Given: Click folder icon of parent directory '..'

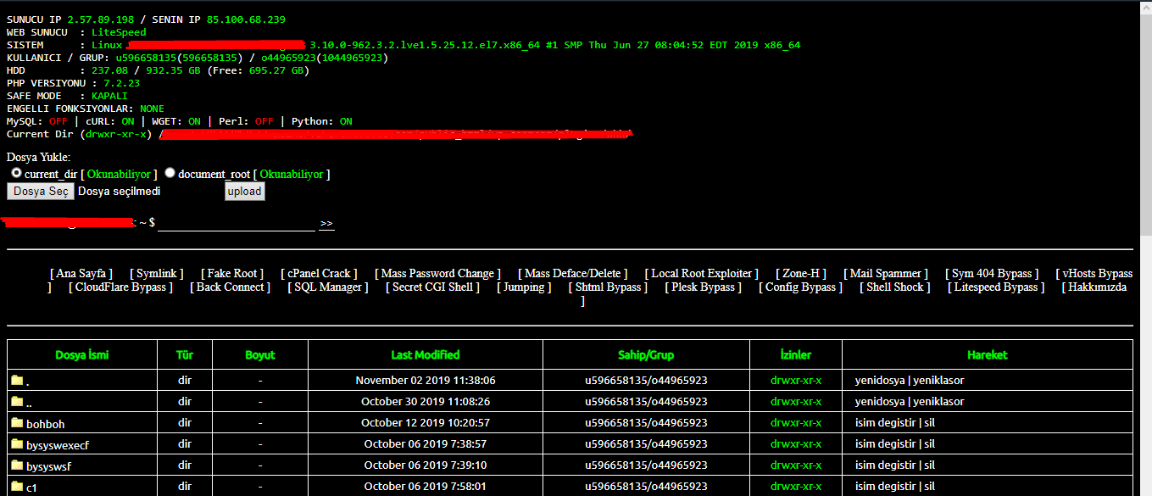Looking at the screenshot, I should point(17,401).
